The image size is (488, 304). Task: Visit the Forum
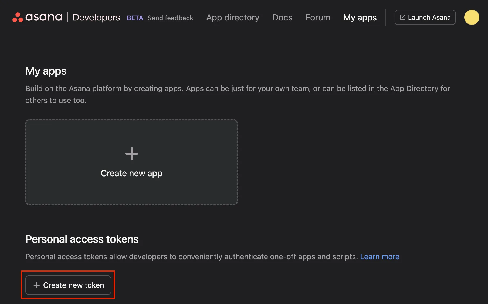coord(318,18)
